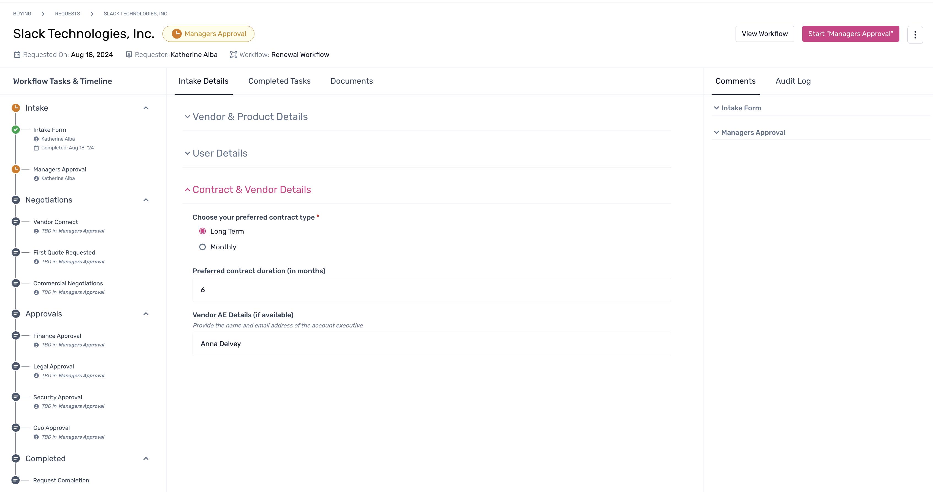Screen dimensions: 933x492
Task: Open the Completed Tasks tab
Action: 280,81
